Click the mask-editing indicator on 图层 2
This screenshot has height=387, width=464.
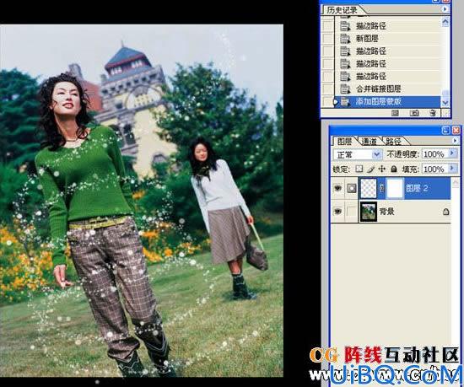(x=352, y=188)
